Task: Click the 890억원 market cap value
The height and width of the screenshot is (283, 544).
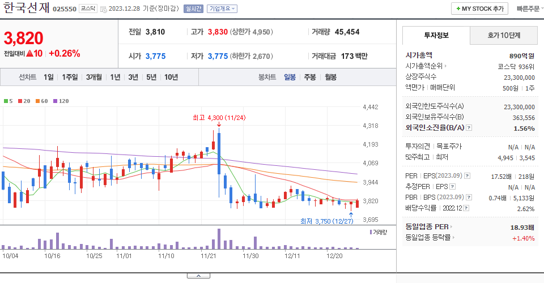Action: pyautogui.click(x=522, y=56)
